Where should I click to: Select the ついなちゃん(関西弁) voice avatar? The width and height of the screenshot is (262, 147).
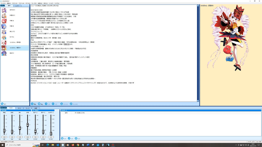[4, 48]
